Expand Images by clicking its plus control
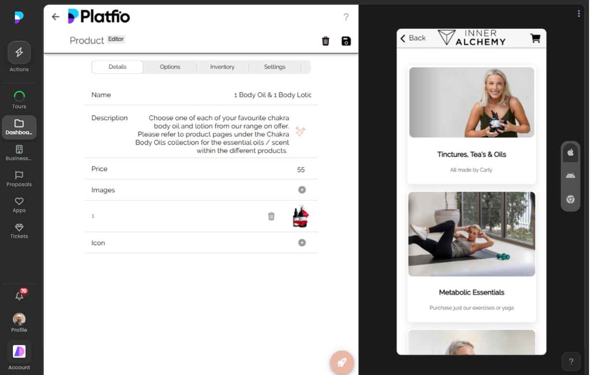Viewport: 590px width, 375px height. coord(302,190)
